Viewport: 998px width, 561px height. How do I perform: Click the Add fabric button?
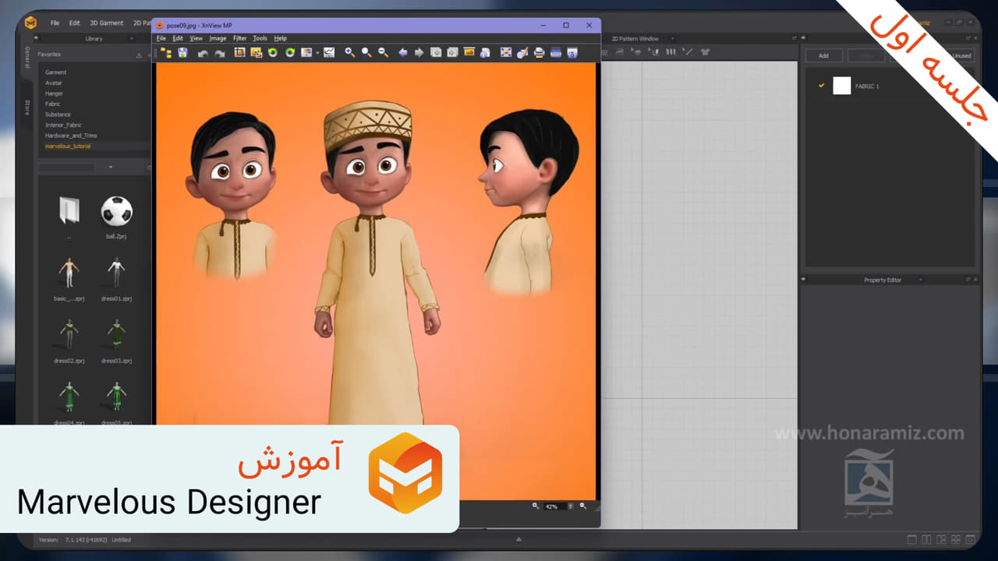(x=823, y=55)
